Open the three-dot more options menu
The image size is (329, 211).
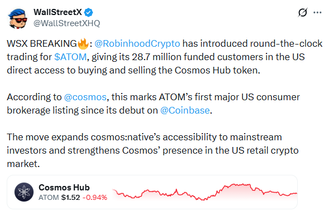pos(317,13)
